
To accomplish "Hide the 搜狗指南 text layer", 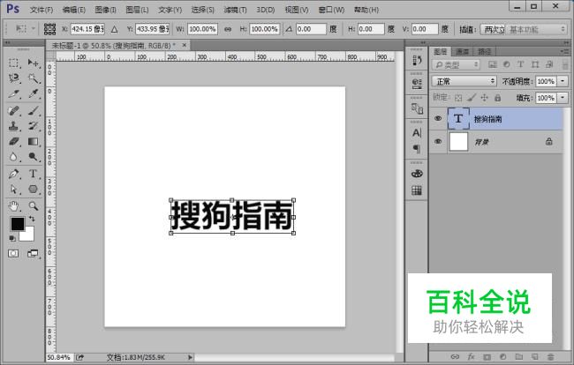I will click(438, 118).
